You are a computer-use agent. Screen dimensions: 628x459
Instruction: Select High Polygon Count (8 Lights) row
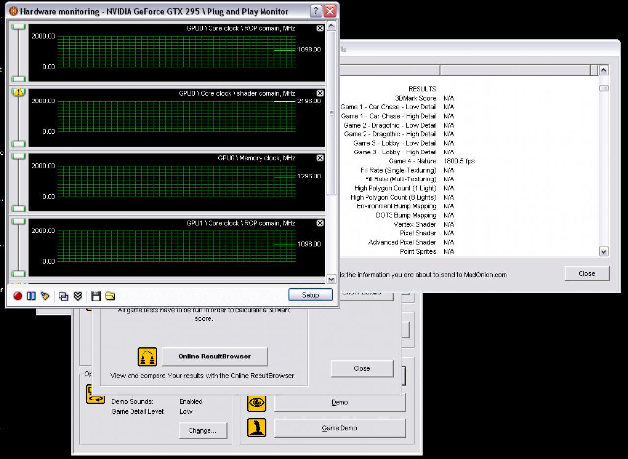(469, 197)
